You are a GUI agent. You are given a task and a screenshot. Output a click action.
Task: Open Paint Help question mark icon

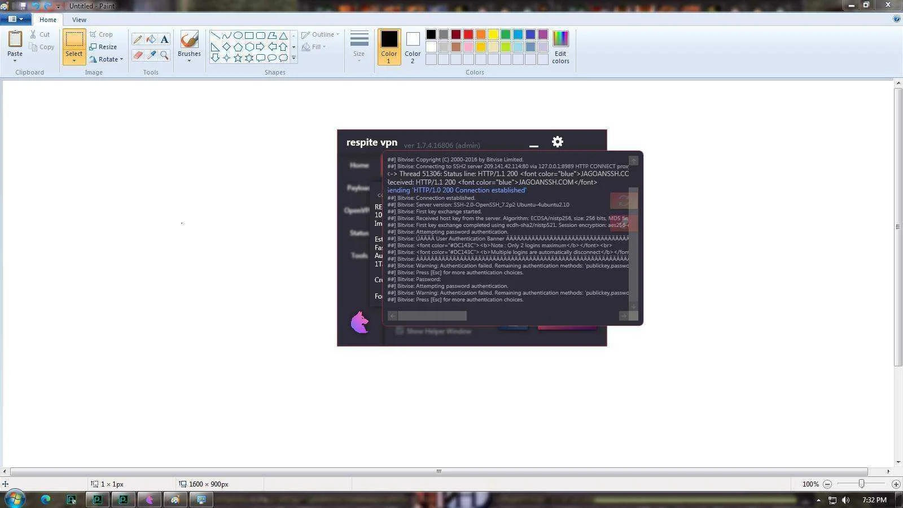pos(897,19)
